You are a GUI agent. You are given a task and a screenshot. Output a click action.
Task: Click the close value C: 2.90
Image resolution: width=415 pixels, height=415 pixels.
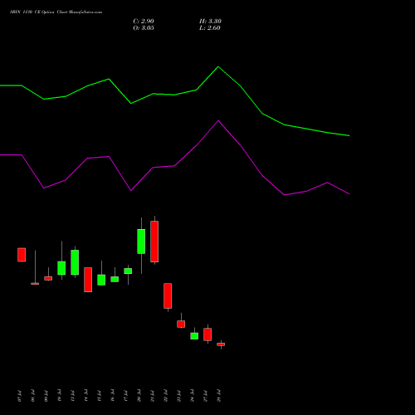point(144,22)
